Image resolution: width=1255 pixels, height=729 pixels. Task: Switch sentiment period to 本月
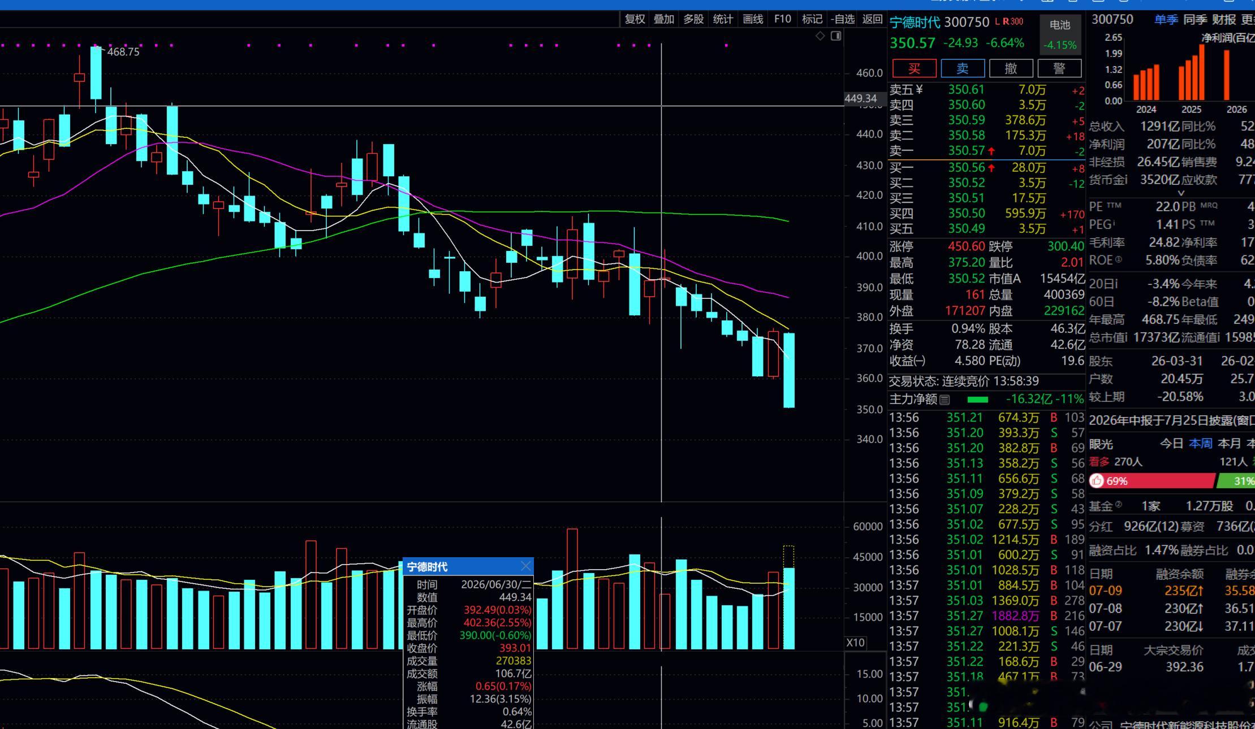[x=1229, y=444]
